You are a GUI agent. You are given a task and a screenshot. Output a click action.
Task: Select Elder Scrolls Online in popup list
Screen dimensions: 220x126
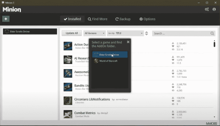pyautogui.click(x=110, y=55)
